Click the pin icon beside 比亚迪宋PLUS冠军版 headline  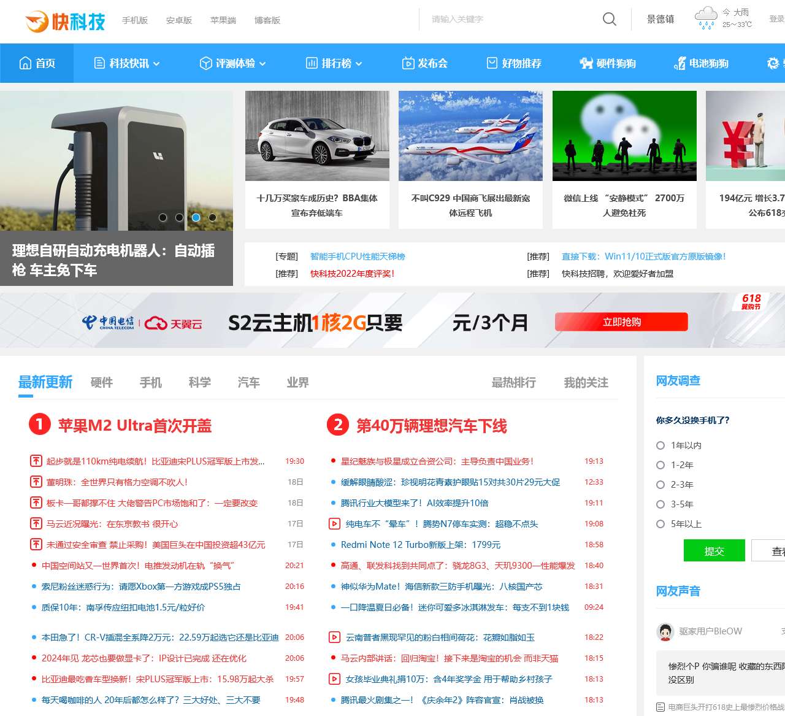click(x=36, y=461)
